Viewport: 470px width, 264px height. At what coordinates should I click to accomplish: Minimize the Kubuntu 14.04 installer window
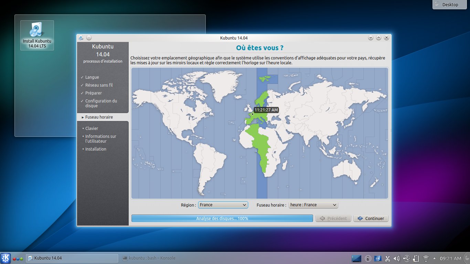[371, 38]
